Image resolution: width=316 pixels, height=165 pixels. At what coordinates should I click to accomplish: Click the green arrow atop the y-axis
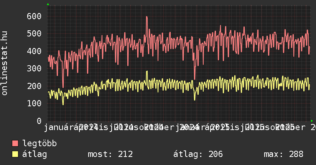pos(48,4)
